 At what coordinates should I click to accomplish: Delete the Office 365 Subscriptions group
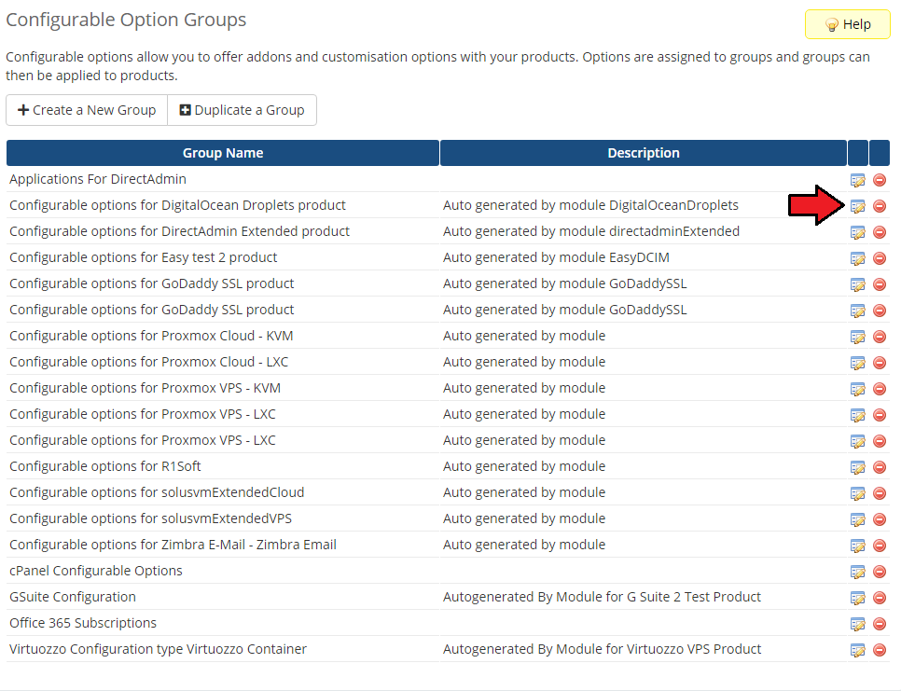coord(880,625)
